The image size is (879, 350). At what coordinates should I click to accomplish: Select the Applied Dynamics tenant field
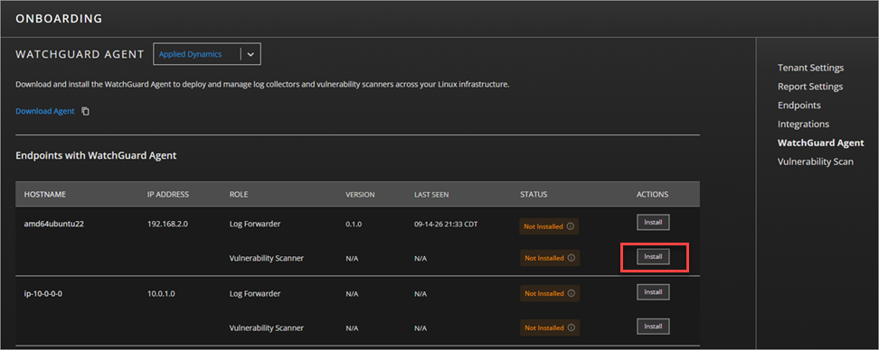click(x=207, y=54)
